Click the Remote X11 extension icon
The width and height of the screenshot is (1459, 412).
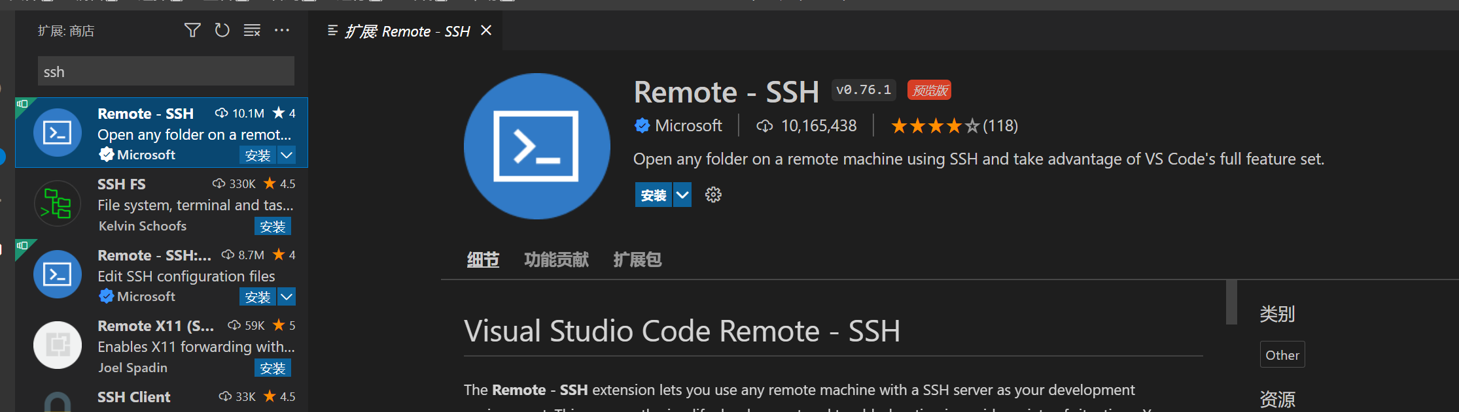[x=58, y=345]
